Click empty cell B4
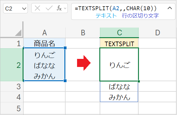Image resolution: width=177 pixels, height=115 pixels. pos(83,97)
